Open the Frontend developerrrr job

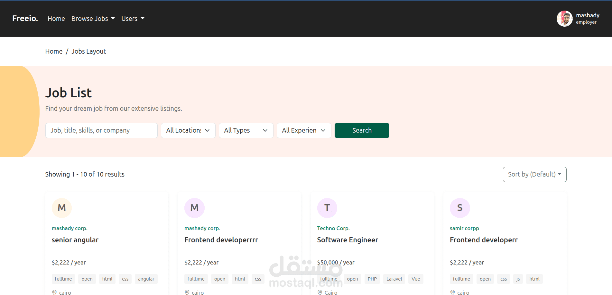(221, 240)
